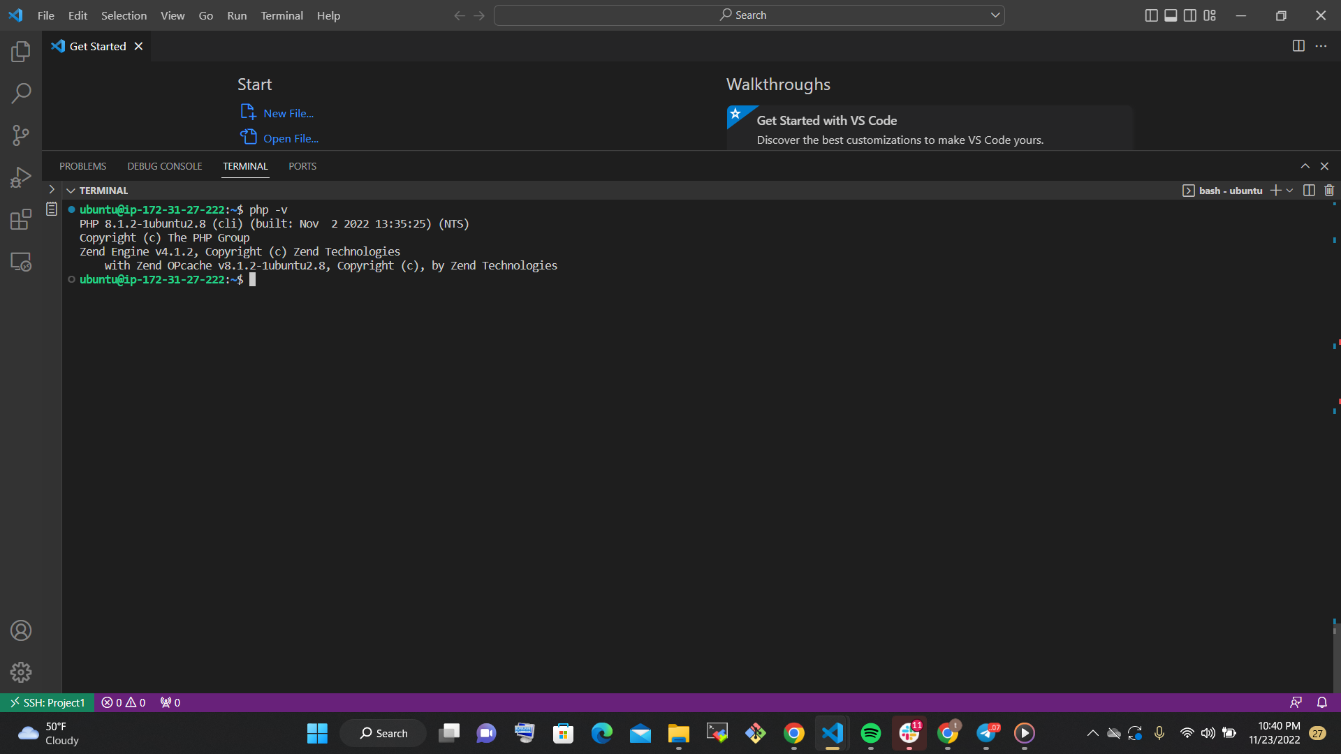Open the Terminal menu

pos(281,15)
